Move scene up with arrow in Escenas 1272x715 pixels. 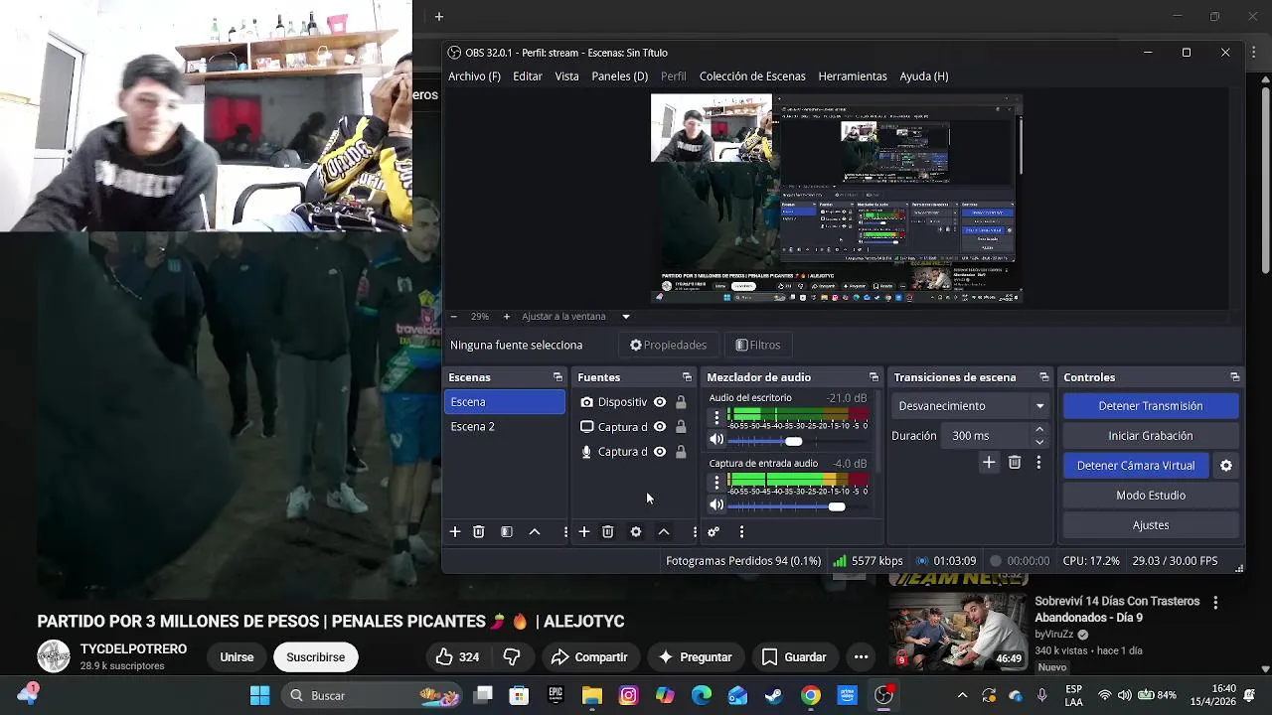click(x=535, y=532)
